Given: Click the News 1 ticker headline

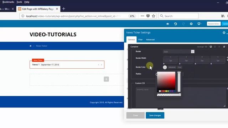Looking at the screenshot, I should tap(36, 65).
